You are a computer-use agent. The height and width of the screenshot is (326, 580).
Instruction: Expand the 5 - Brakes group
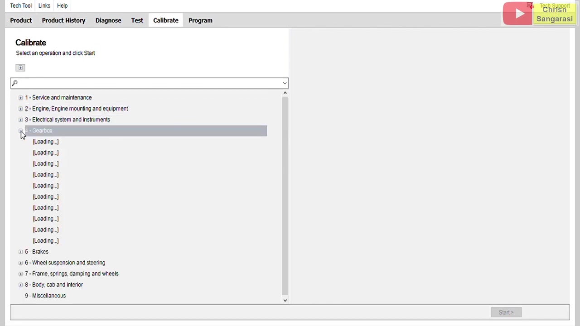click(20, 251)
